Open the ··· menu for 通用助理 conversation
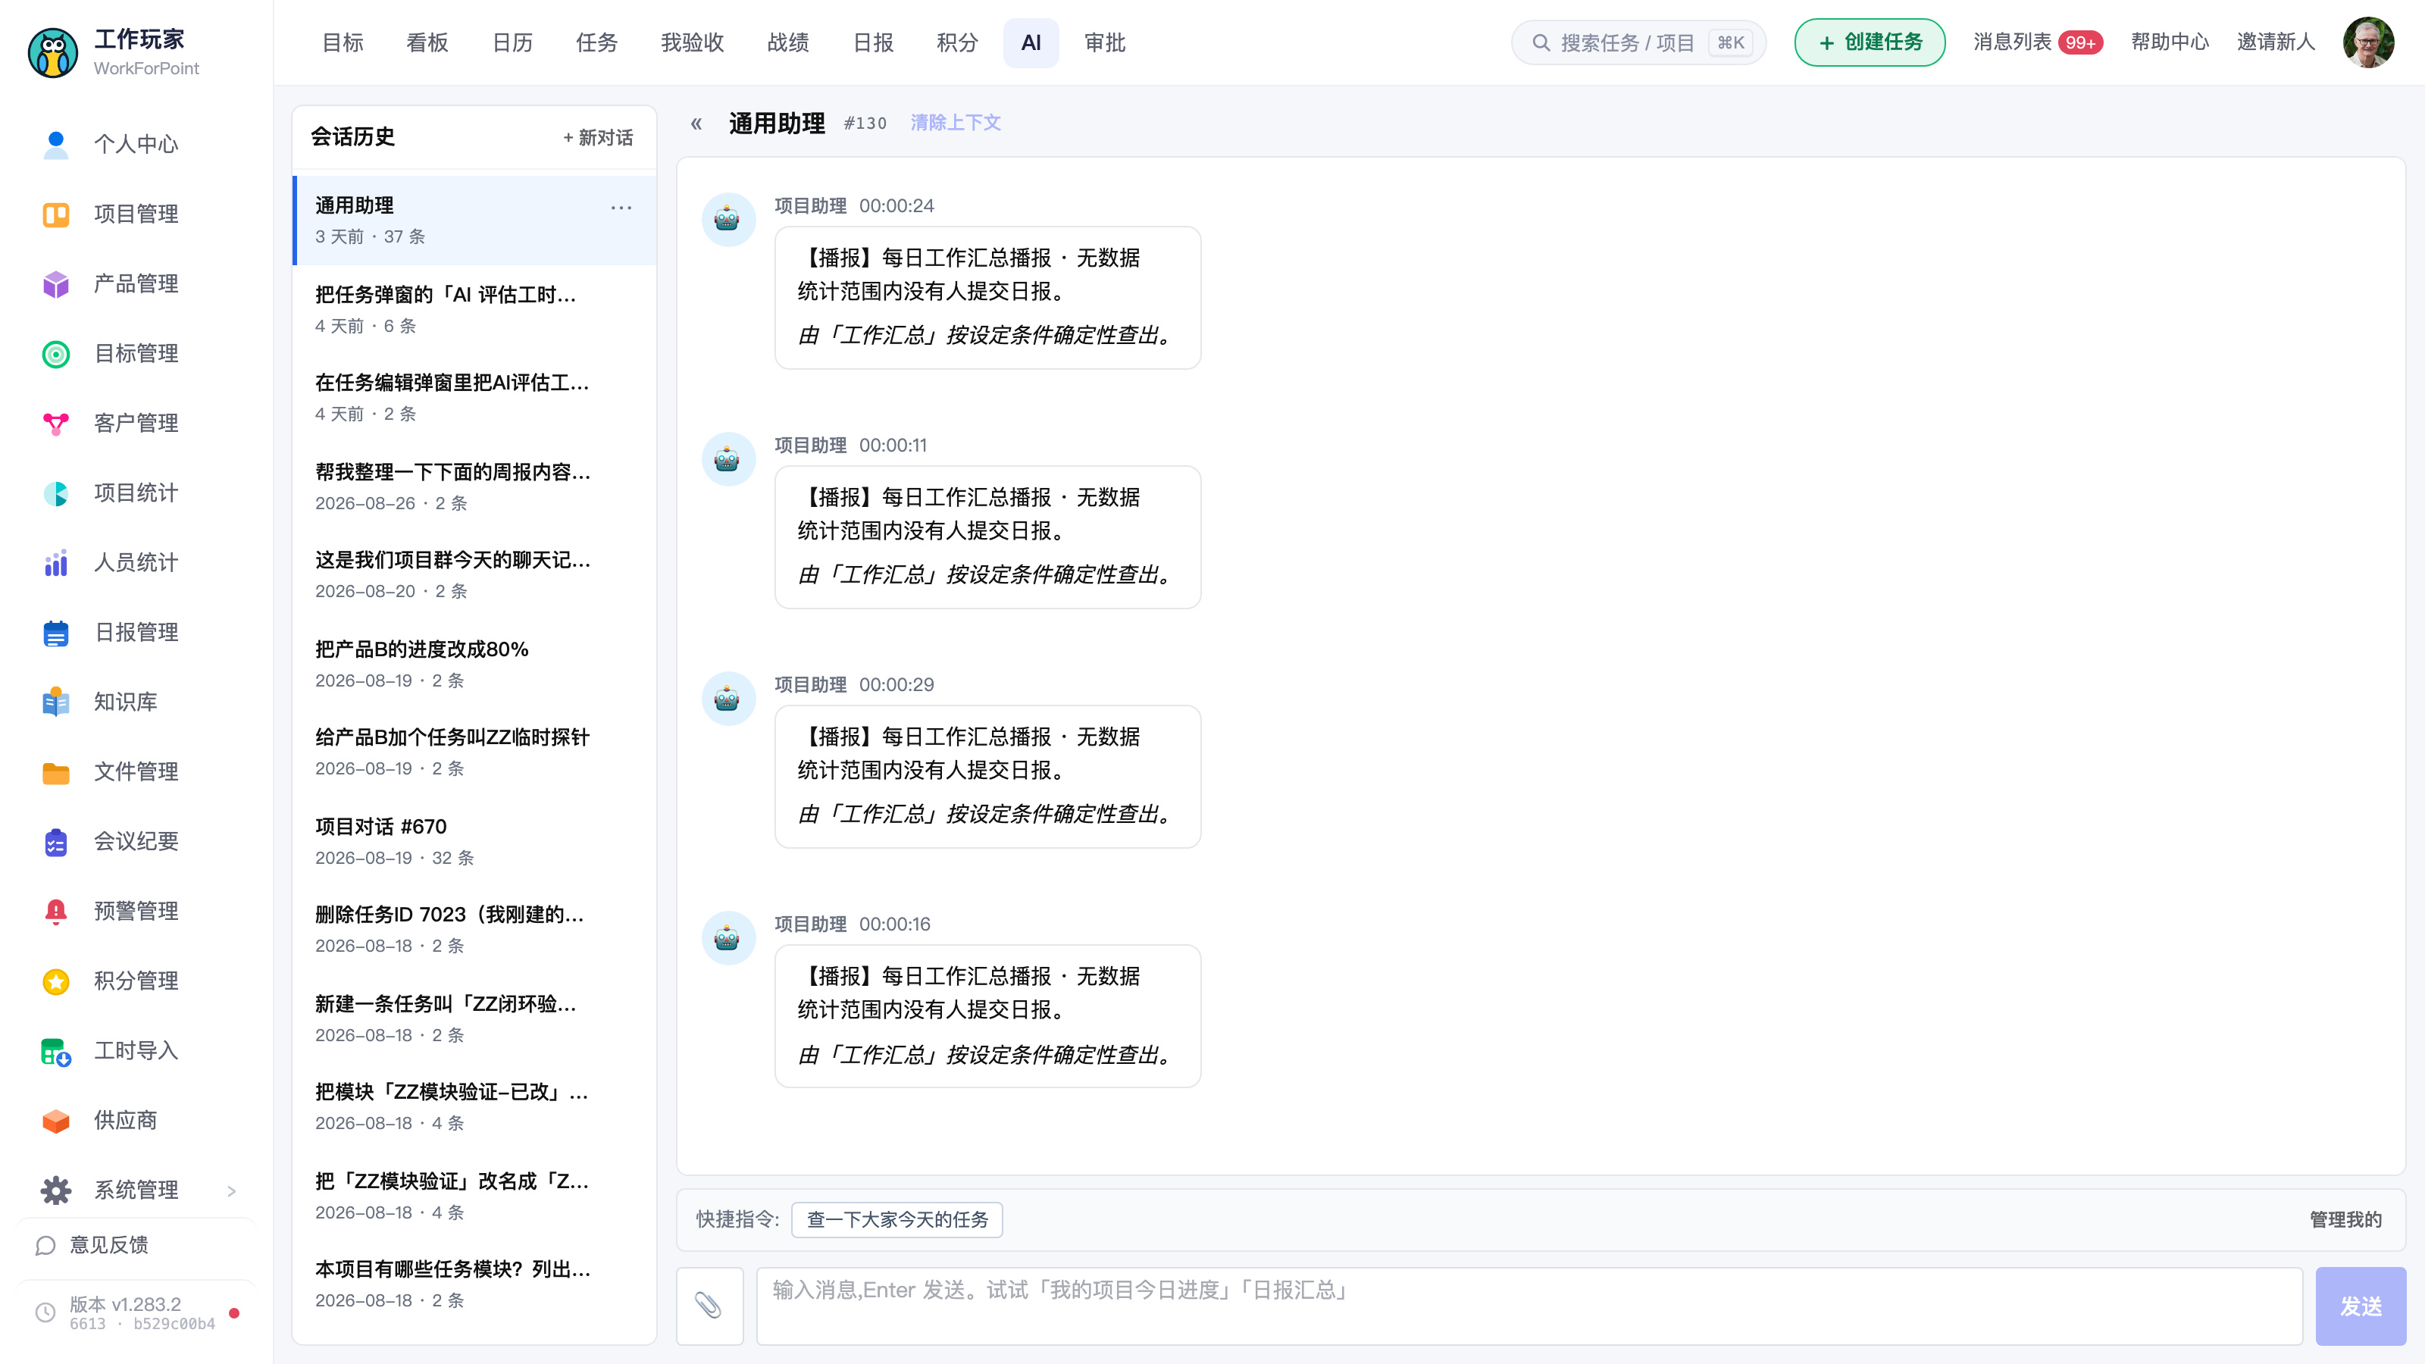The width and height of the screenshot is (2425, 1364). (621, 208)
